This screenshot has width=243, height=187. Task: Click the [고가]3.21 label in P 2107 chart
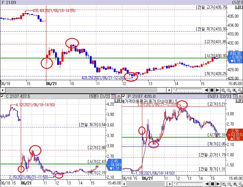point(217,104)
